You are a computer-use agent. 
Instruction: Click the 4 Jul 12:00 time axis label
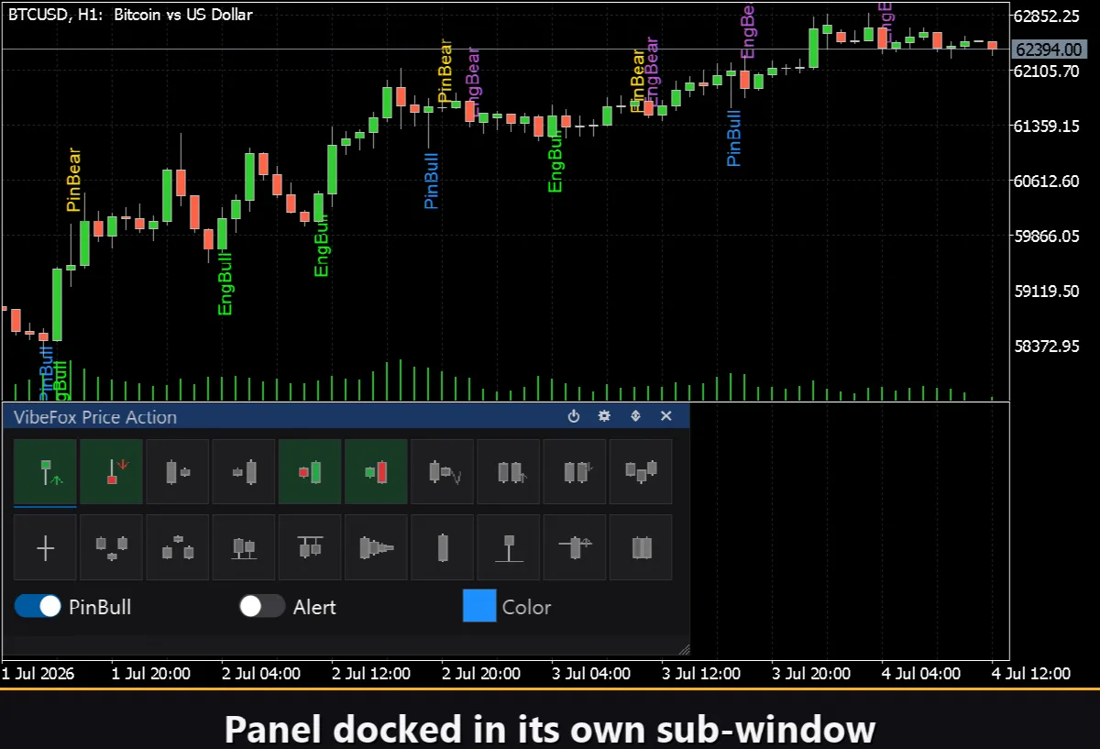click(1031, 674)
